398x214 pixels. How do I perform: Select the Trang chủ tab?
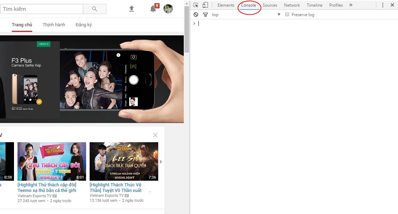click(22, 25)
